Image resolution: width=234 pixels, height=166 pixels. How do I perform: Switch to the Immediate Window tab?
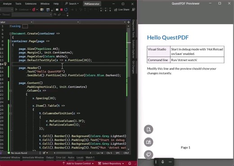[33, 157]
